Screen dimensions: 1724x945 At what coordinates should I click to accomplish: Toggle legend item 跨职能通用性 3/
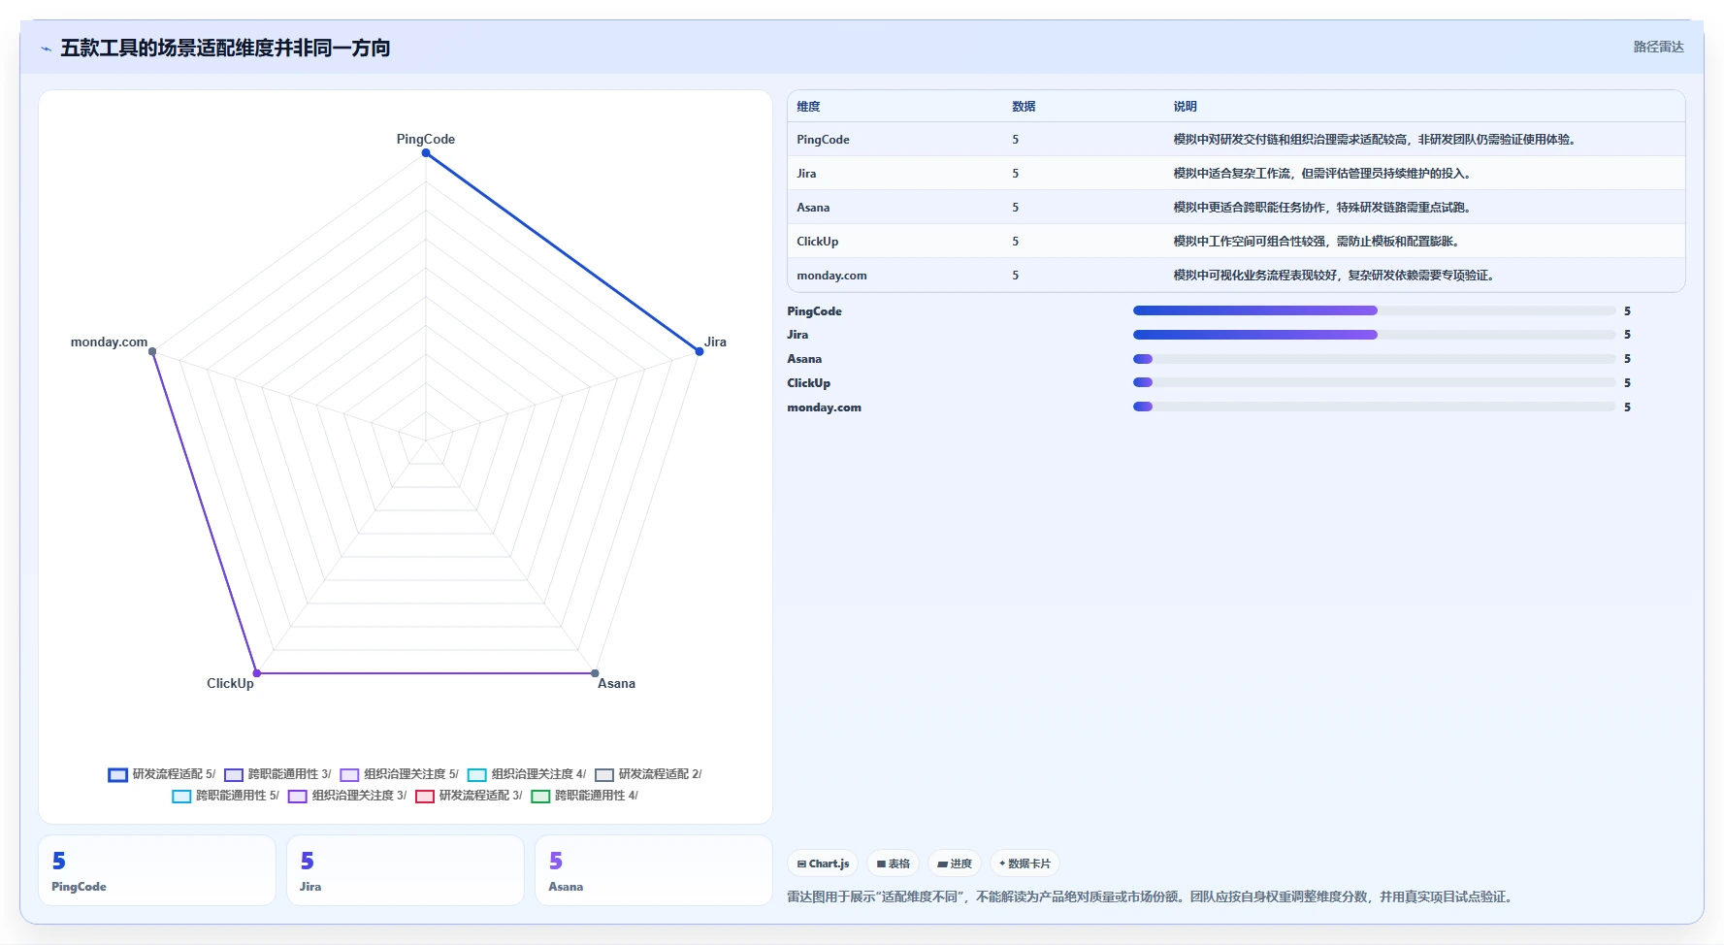277,774
